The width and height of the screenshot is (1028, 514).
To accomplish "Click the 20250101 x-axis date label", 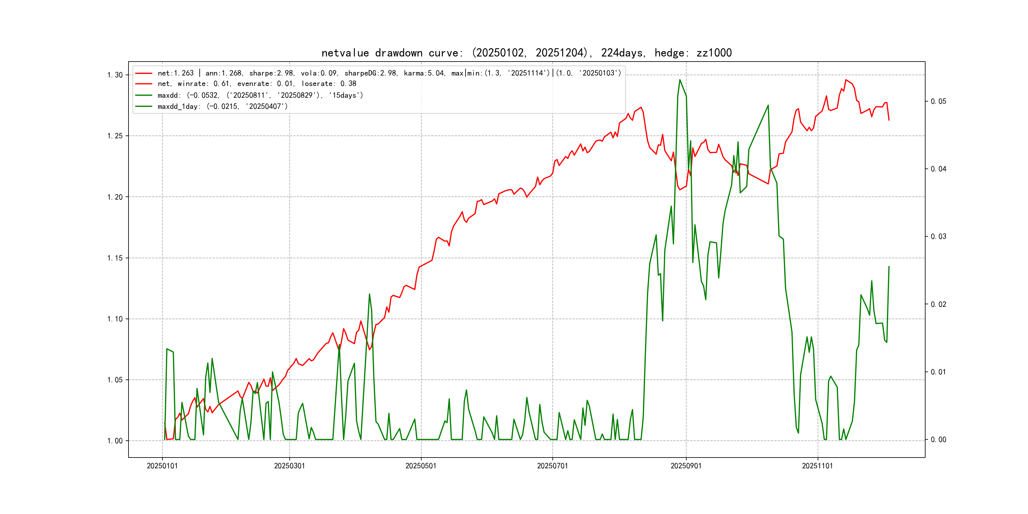I will (x=162, y=466).
